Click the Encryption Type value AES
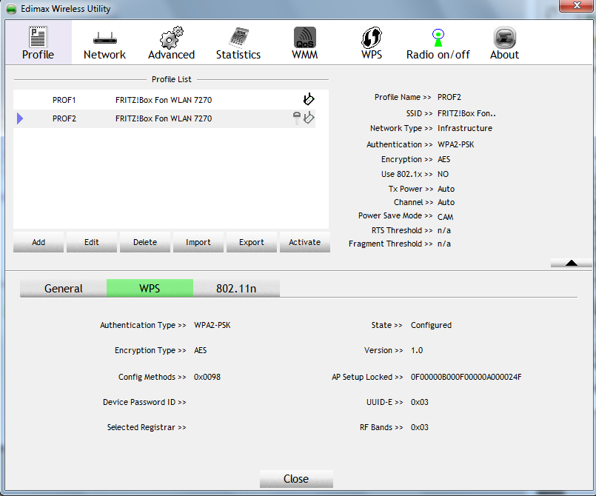This screenshot has height=496, width=596. (201, 350)
